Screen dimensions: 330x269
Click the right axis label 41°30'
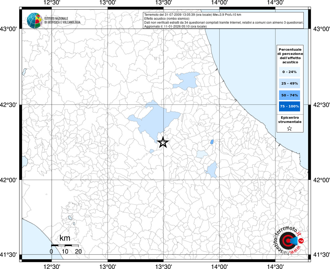click(321, 255)
